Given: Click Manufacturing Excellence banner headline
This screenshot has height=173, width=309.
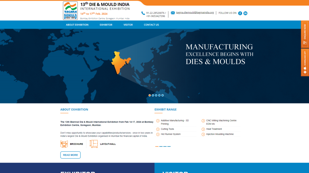Looking at the screenshot, I should coord(219,54).
